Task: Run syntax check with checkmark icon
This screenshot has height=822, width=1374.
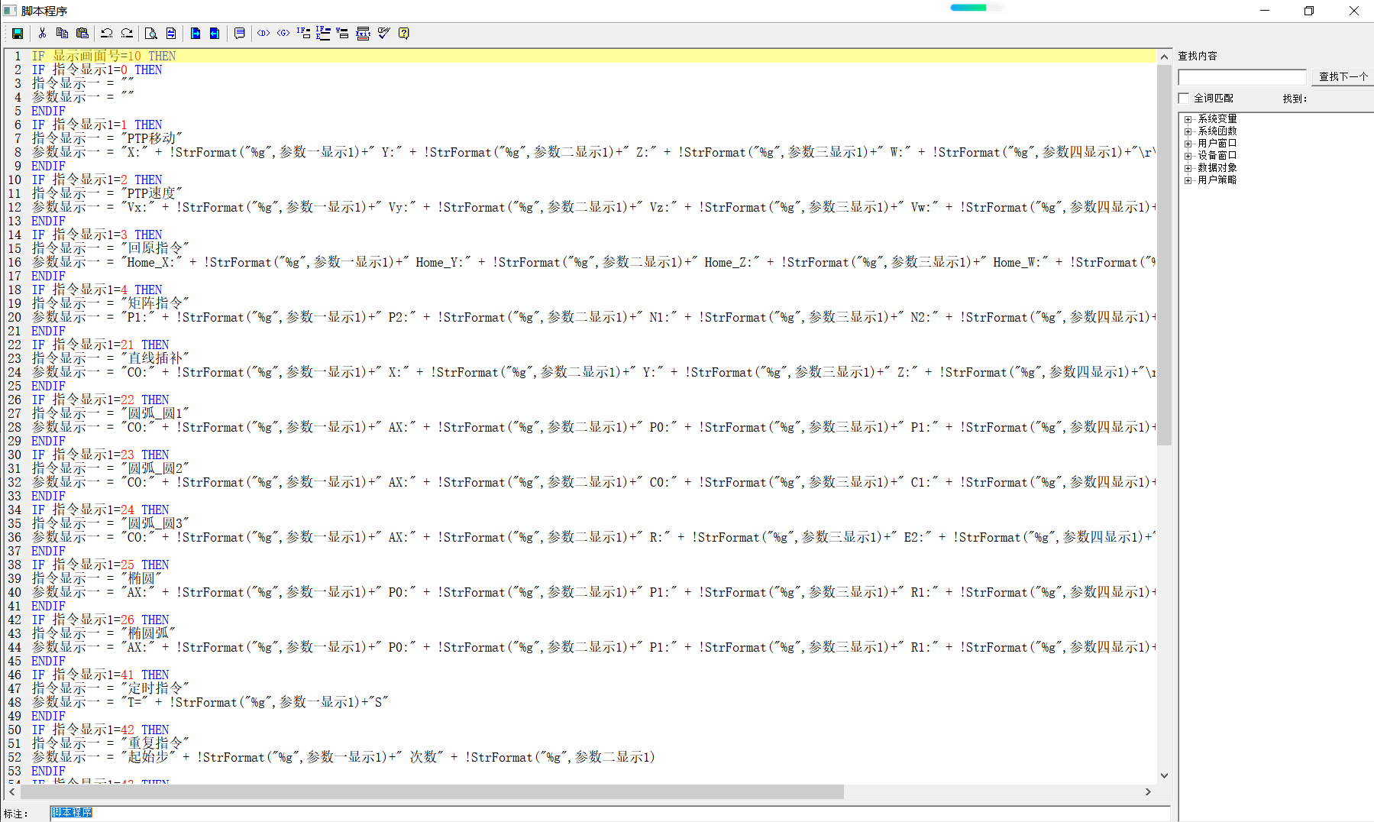Action: pyautogui.click(x=383, y=33)
